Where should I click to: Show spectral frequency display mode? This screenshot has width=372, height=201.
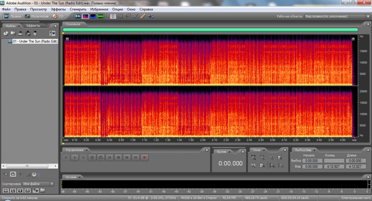pos(85,16)
